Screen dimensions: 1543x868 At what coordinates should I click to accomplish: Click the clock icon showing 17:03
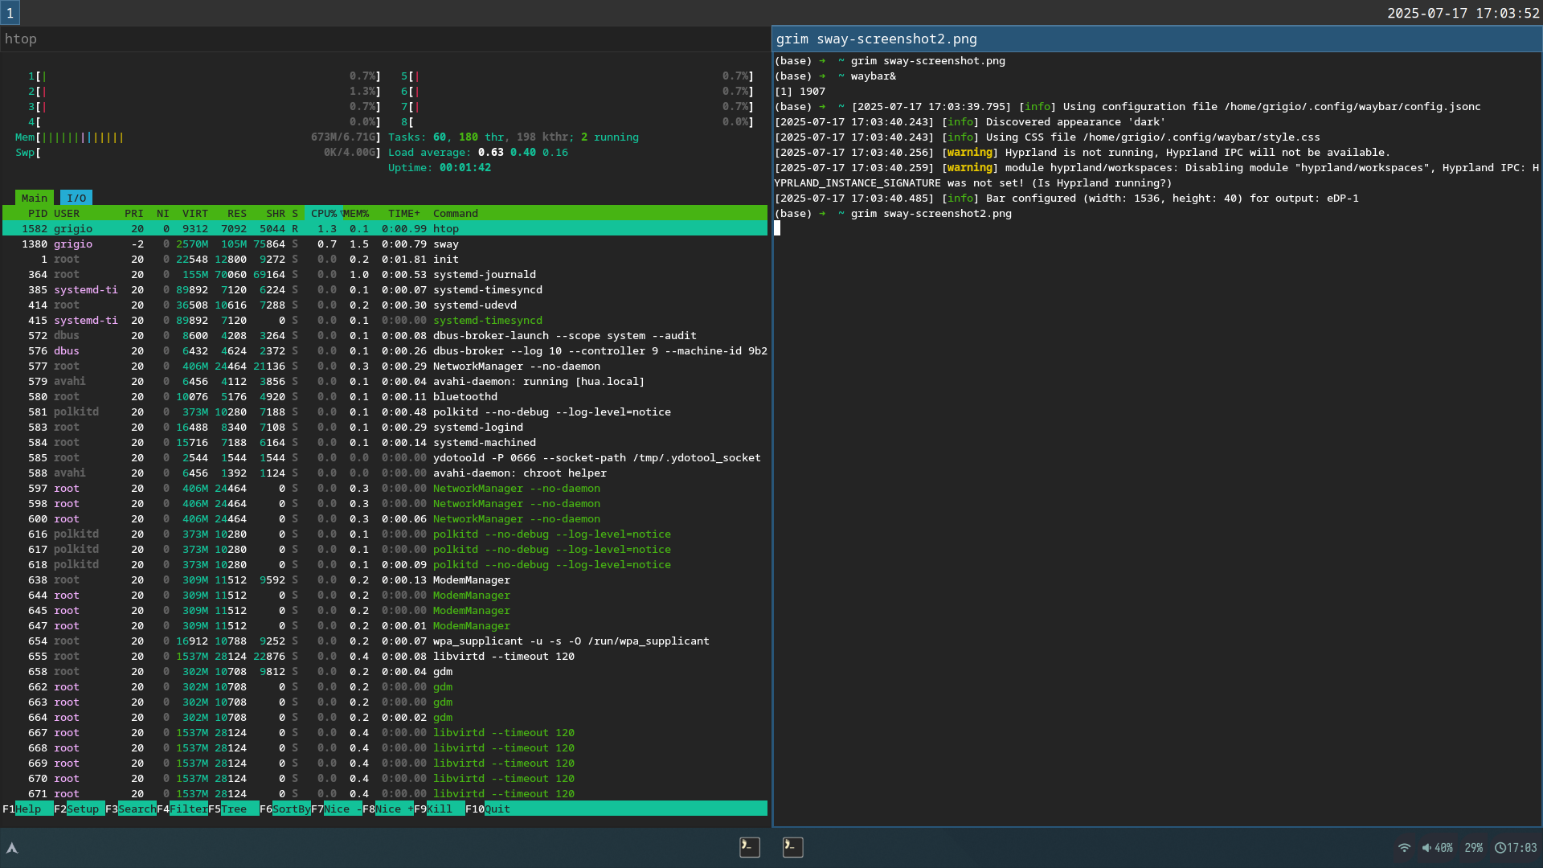tap(1516, 848)
